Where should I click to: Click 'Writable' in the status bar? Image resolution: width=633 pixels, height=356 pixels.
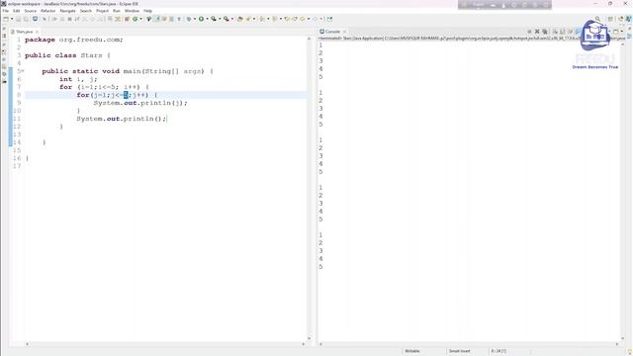(412, 351)
